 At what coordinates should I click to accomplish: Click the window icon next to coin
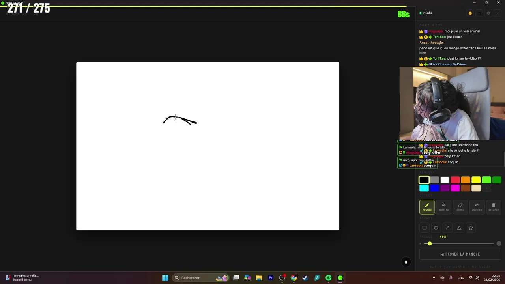coord(479,13)
